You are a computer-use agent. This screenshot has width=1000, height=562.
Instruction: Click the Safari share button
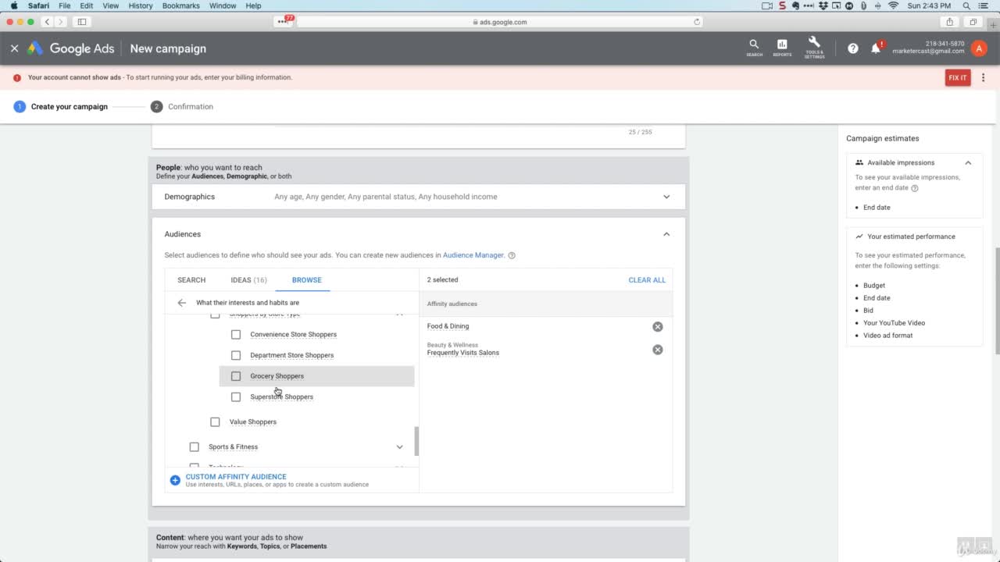950,22
